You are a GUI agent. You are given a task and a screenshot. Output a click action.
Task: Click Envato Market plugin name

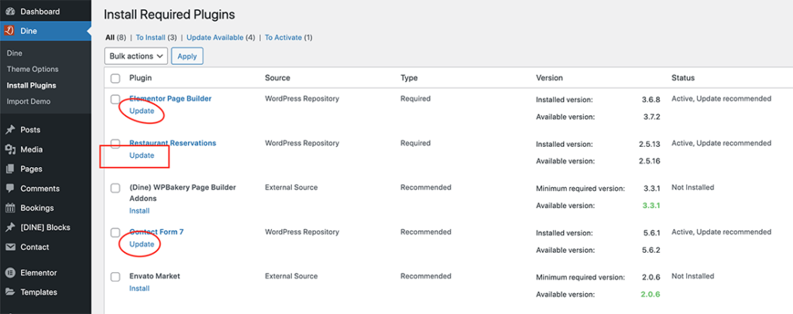point(155,276)
